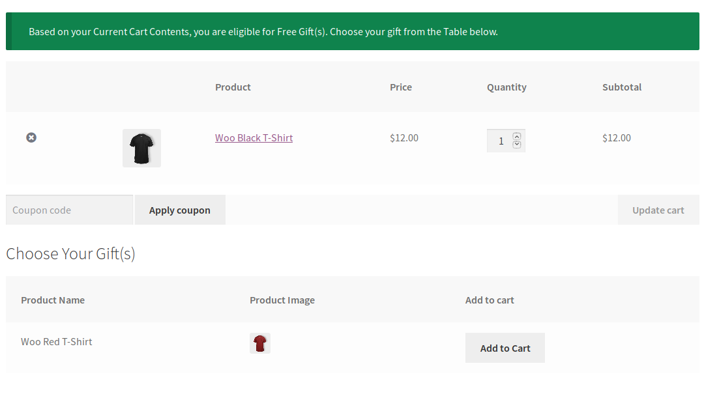Click the black T-shirt product thumbnail

(x=141, y=148)
